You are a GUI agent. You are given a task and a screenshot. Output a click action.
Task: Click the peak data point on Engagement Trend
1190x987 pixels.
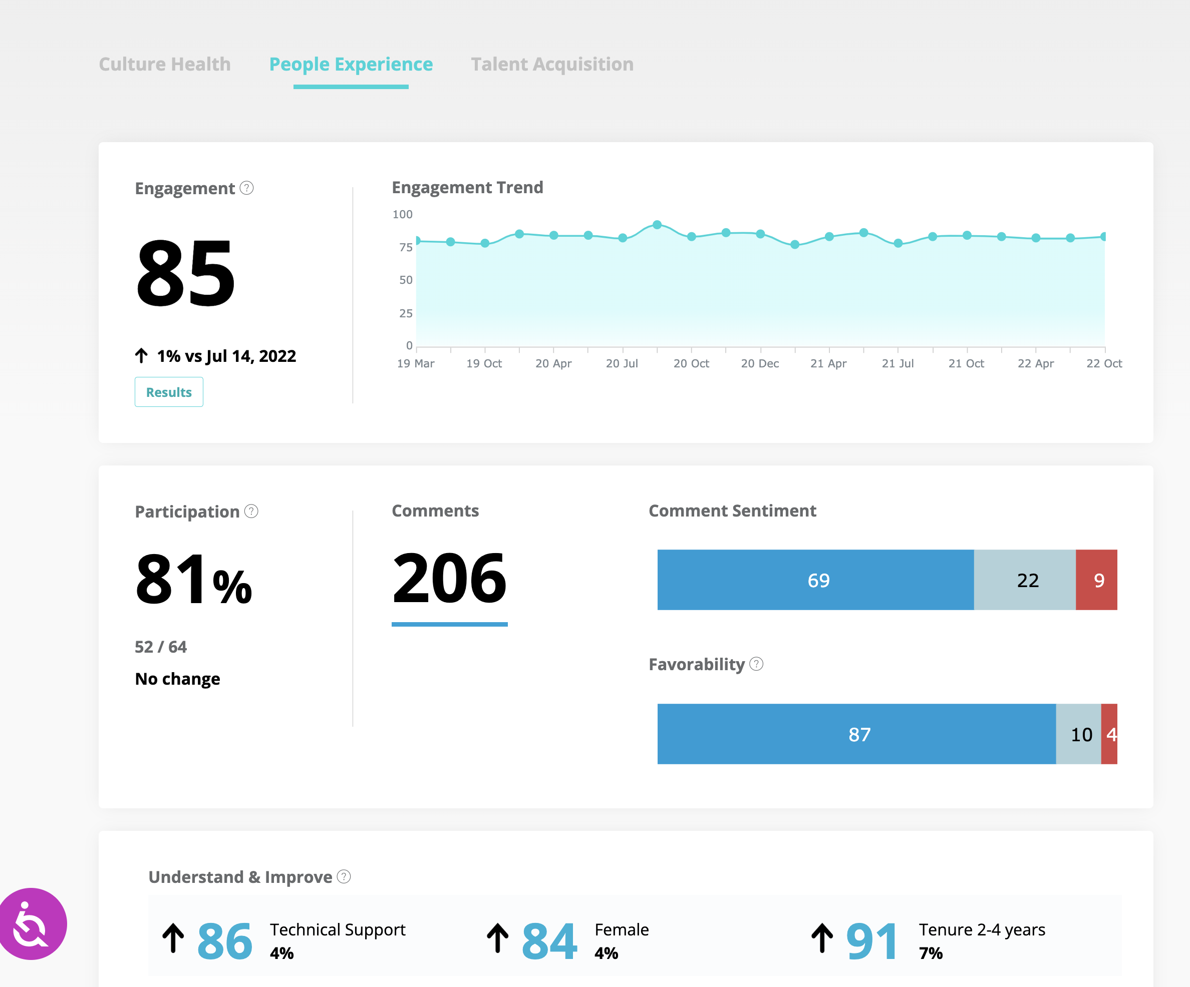(657, 224)
